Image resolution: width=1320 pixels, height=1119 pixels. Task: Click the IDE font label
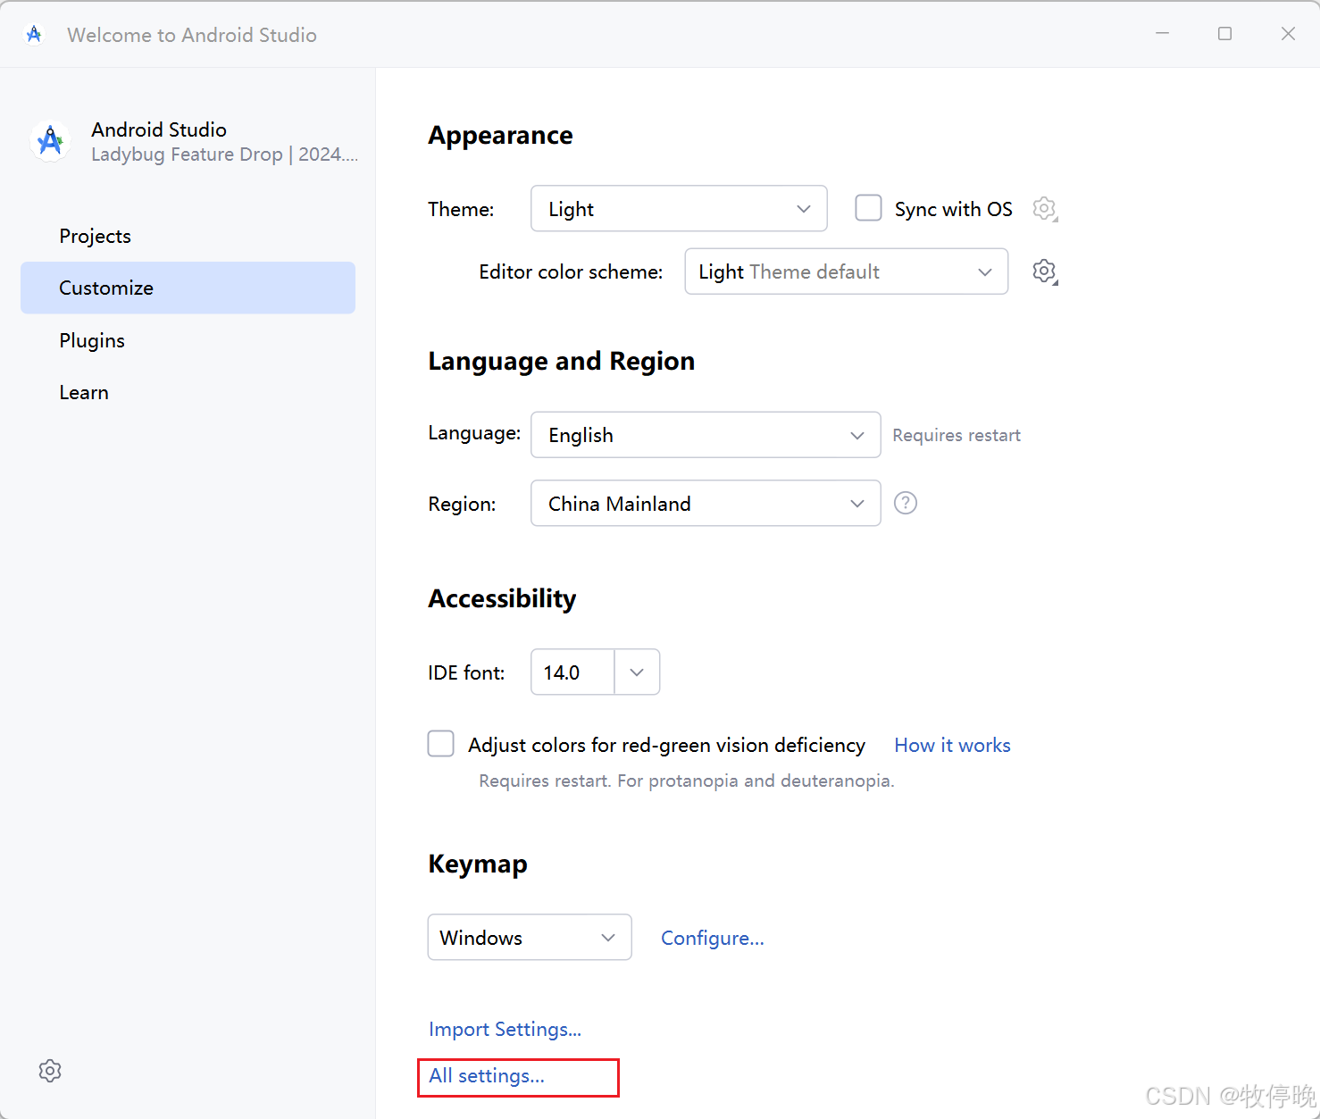[x=466, y=672]
